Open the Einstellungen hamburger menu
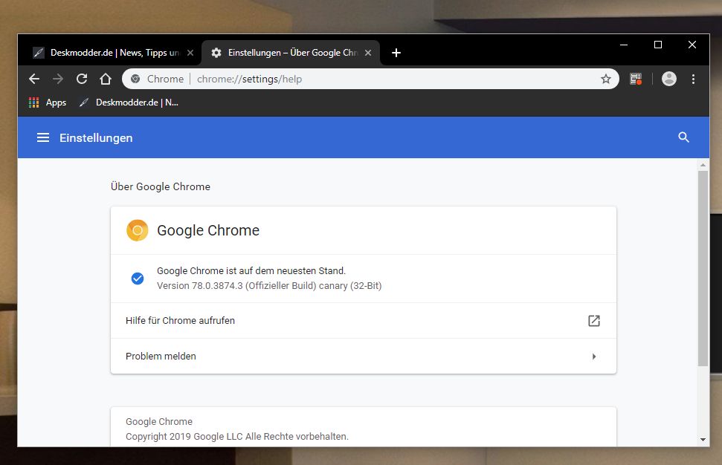This screenshot has width=722, height=465. [43, 137]
